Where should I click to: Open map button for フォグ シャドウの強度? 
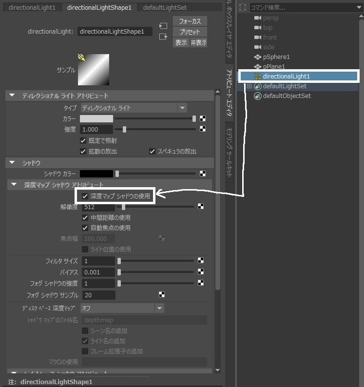click(x=201, y=283)
